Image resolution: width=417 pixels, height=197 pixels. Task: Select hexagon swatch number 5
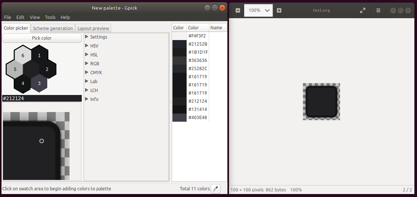(15, 69)
